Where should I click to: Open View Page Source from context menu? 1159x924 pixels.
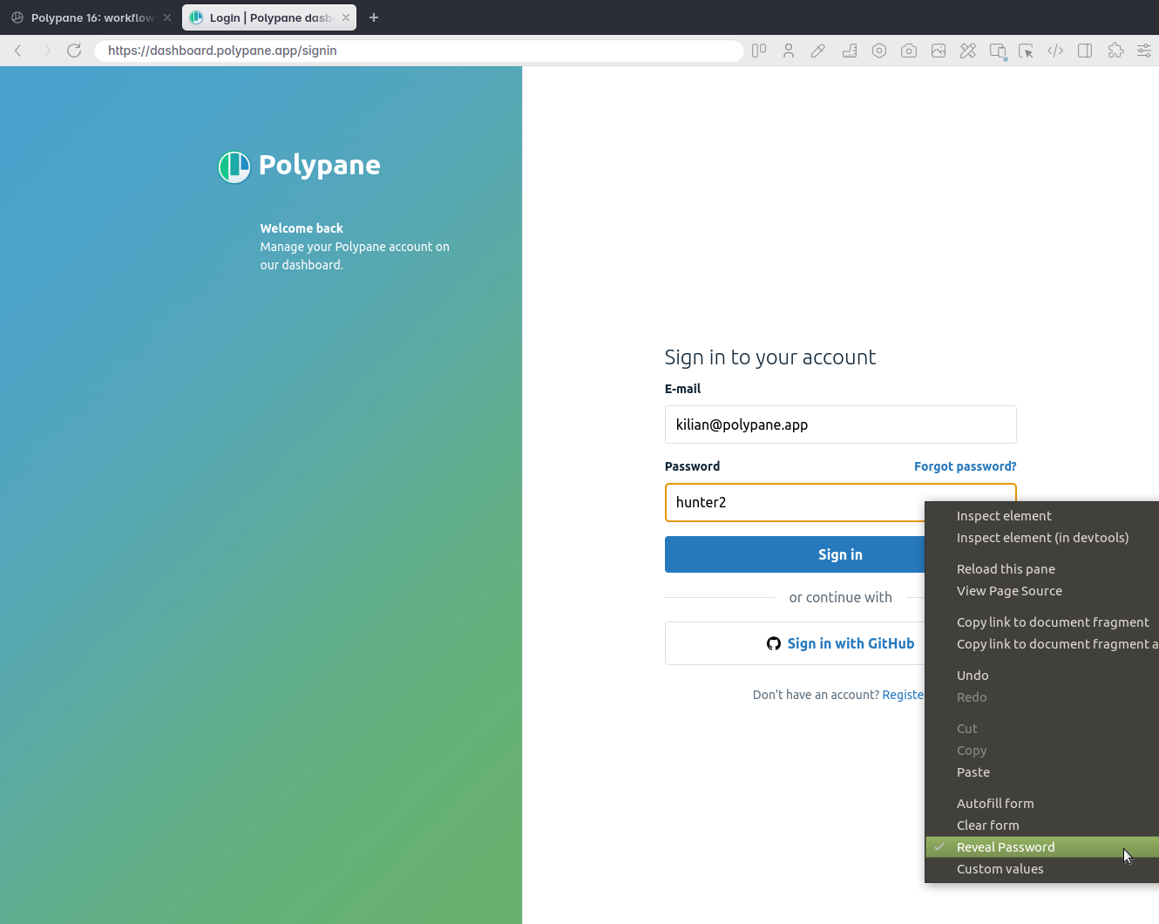coord(1042,591)
